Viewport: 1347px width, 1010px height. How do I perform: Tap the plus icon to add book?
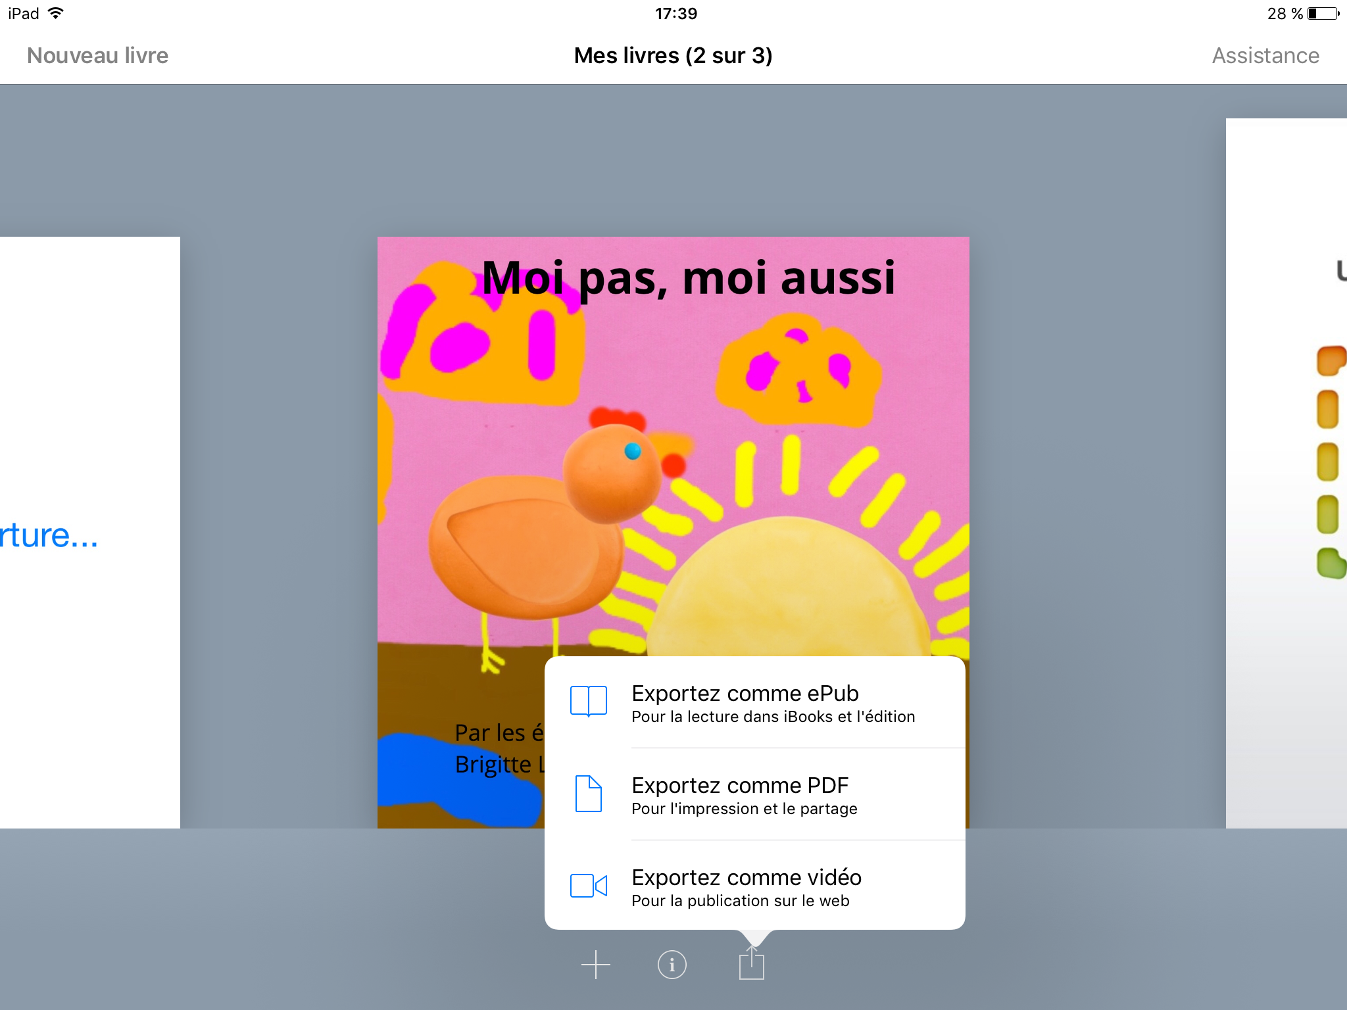coord(596,965)
